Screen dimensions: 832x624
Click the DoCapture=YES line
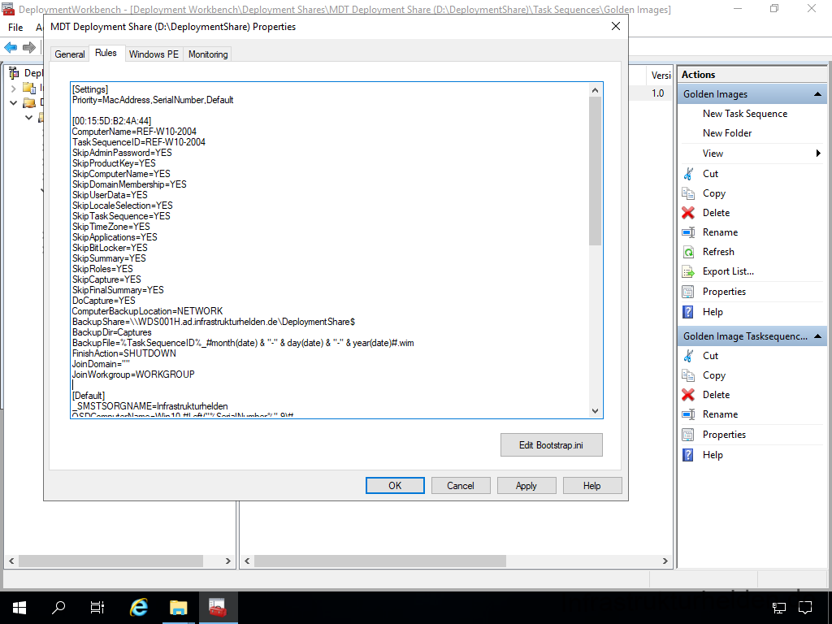[x=104, y=301]
